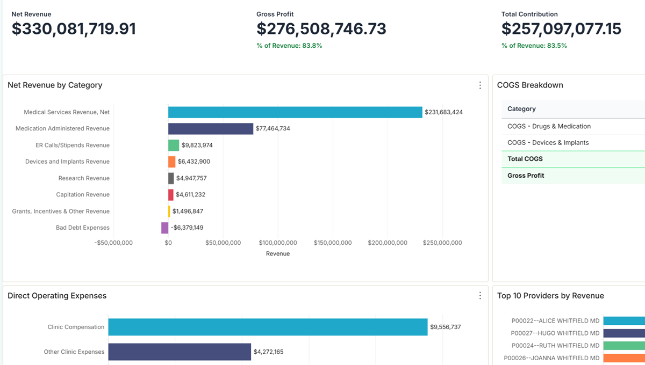
Task: Click the $100,000,000 axis tick label
Action: click(x=278, y=243)
